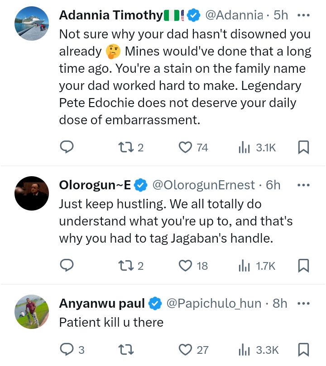Bookmark Olorogun~E's tweet
Image resolution: width=326 pixels, height=366 pixels.
point(303,265)
